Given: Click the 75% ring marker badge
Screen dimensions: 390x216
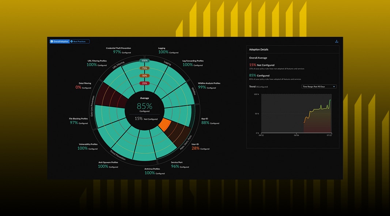Looking at the screenshot, I should [145, 68].
